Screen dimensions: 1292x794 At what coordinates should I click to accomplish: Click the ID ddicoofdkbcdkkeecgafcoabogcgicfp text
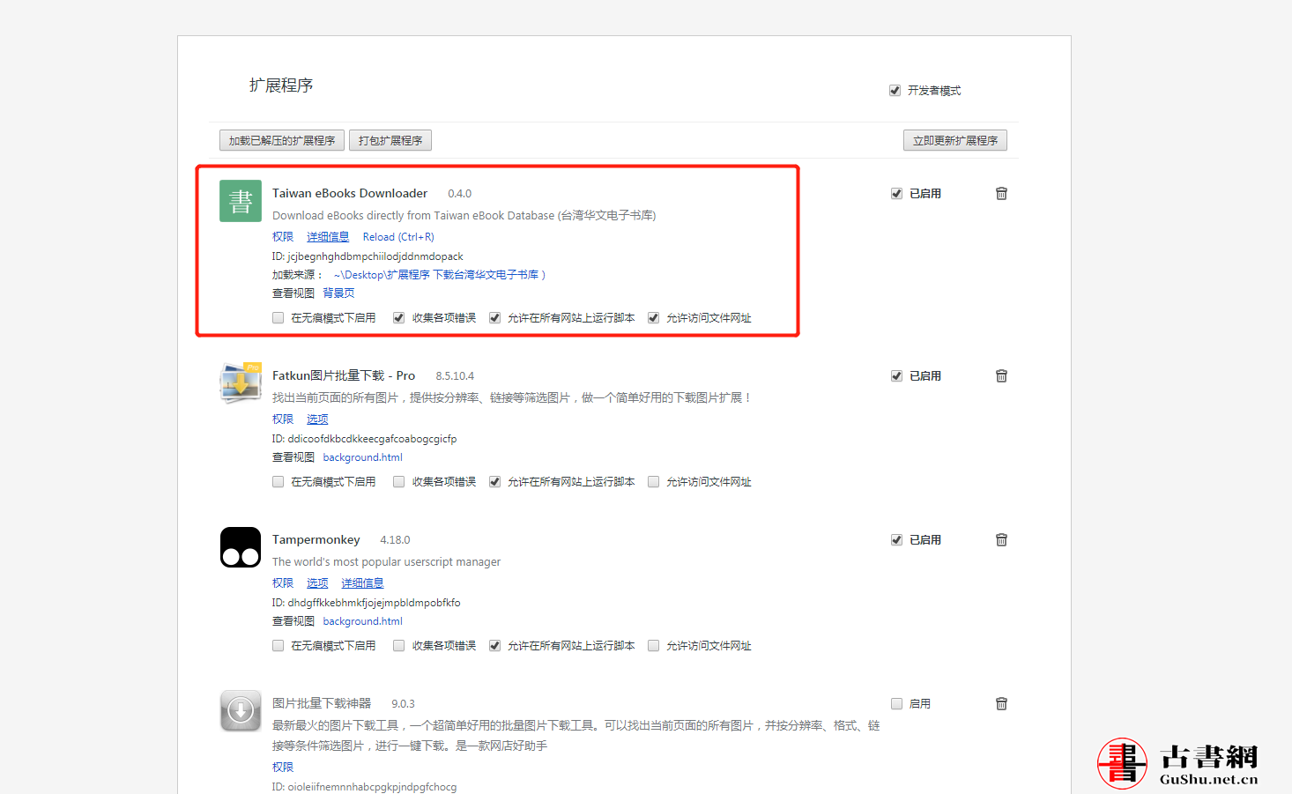(364, 439)
